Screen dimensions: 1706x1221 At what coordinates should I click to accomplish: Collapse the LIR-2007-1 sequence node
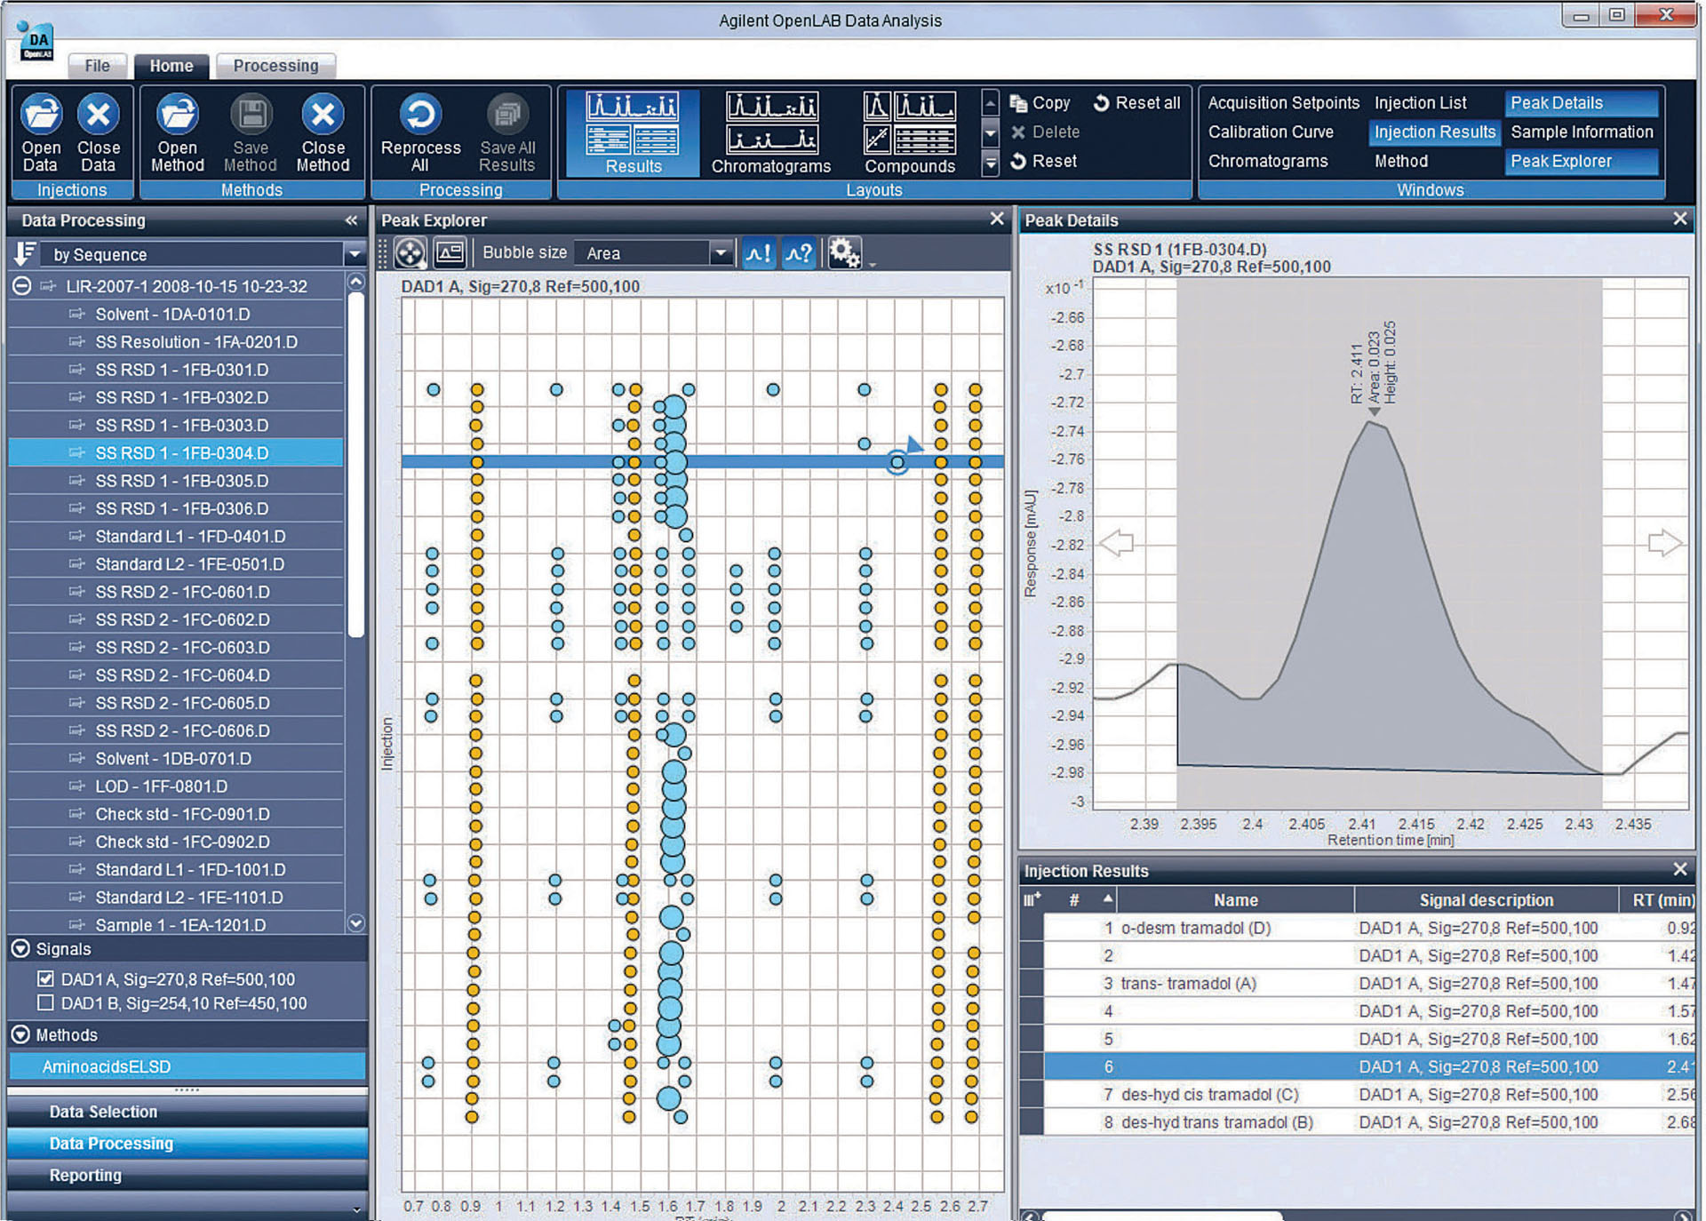[21, 286]
